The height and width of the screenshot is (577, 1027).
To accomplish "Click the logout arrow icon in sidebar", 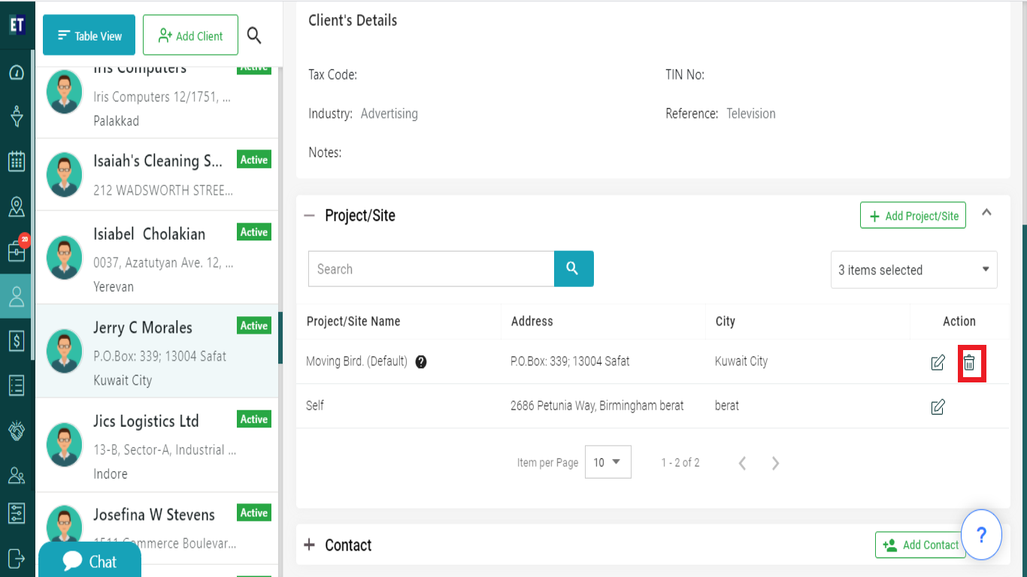I will pos(17,557).
